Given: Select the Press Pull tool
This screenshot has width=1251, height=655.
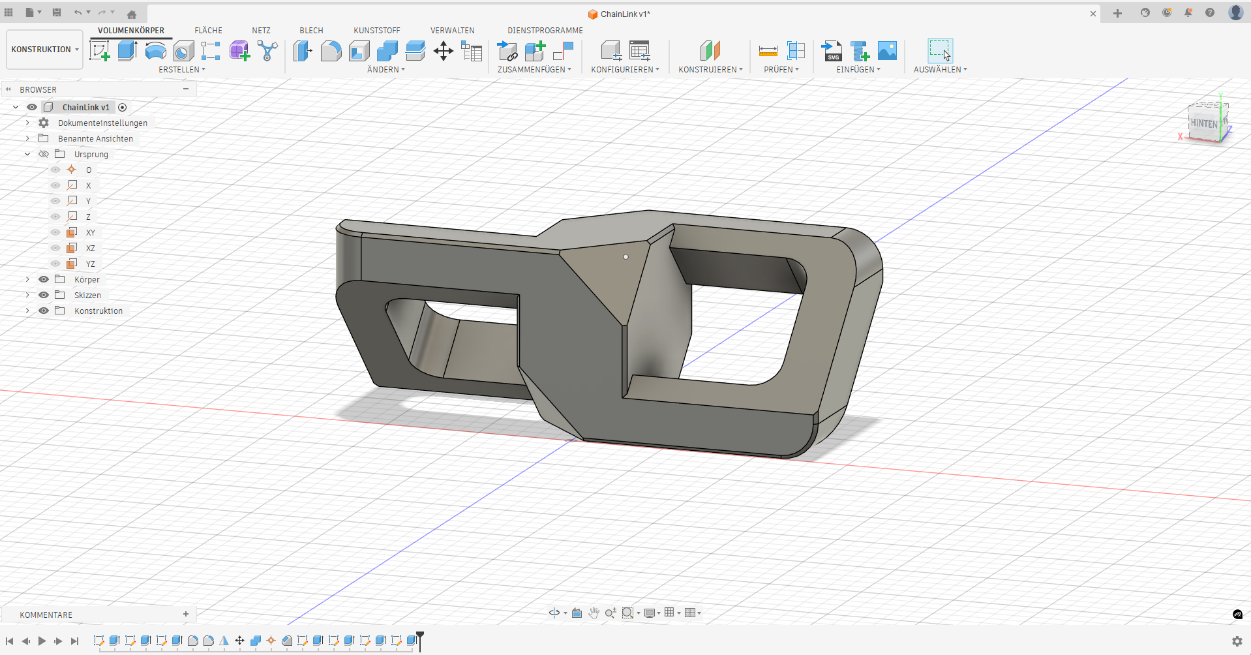Looking at the screenshot, I should pos(303,51).
